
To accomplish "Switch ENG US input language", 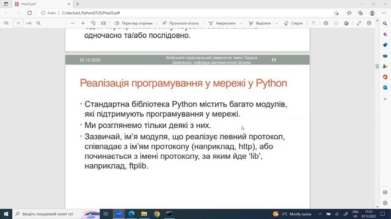I will [356, 214].
